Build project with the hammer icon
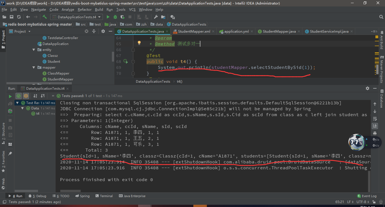 [45, 17]
